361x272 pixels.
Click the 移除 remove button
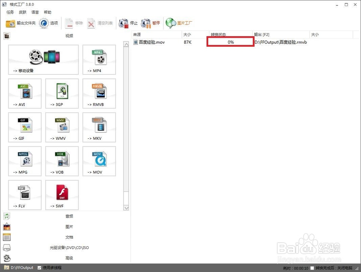74,23
